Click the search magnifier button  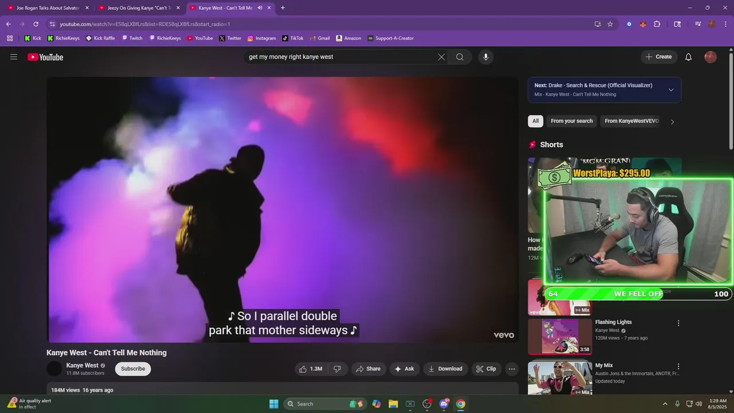tap(460, 57)
